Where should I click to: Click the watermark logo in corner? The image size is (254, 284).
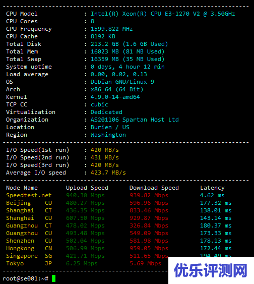(x=211, y=270)
